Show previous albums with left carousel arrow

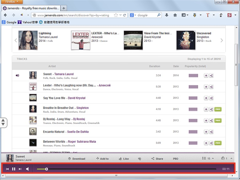[16, 40]
